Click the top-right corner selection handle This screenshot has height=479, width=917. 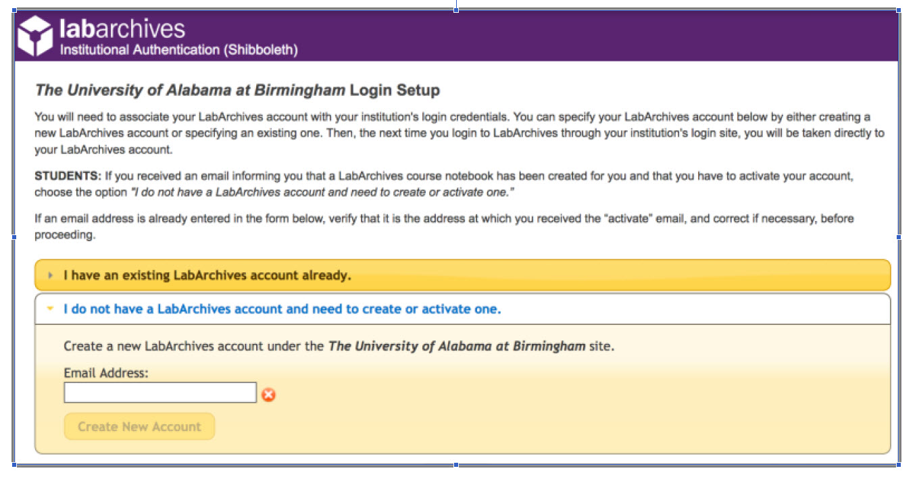tap(898, 9)
